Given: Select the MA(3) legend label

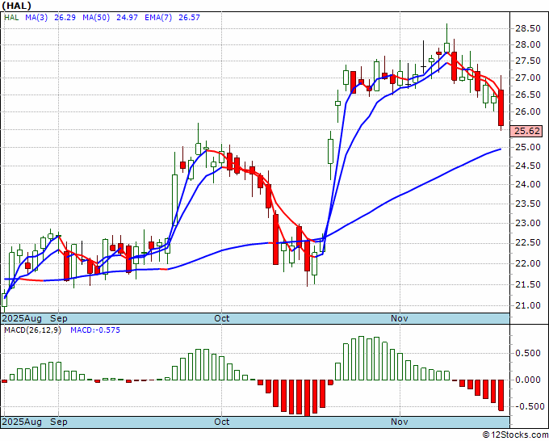Looking at the screenshot, I should coord(36,17).
